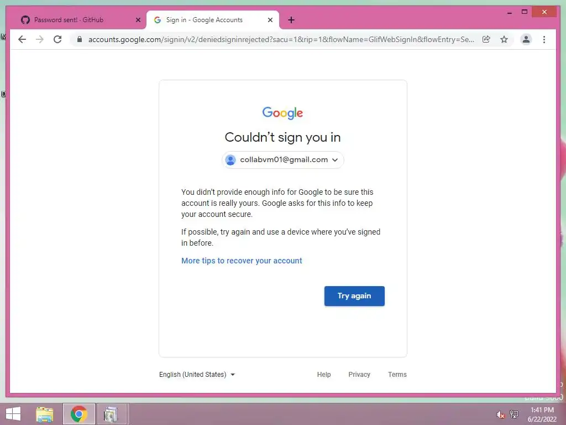Reload the page with the refresh icon
Viewport: 566px width, 425px height.
57,39
